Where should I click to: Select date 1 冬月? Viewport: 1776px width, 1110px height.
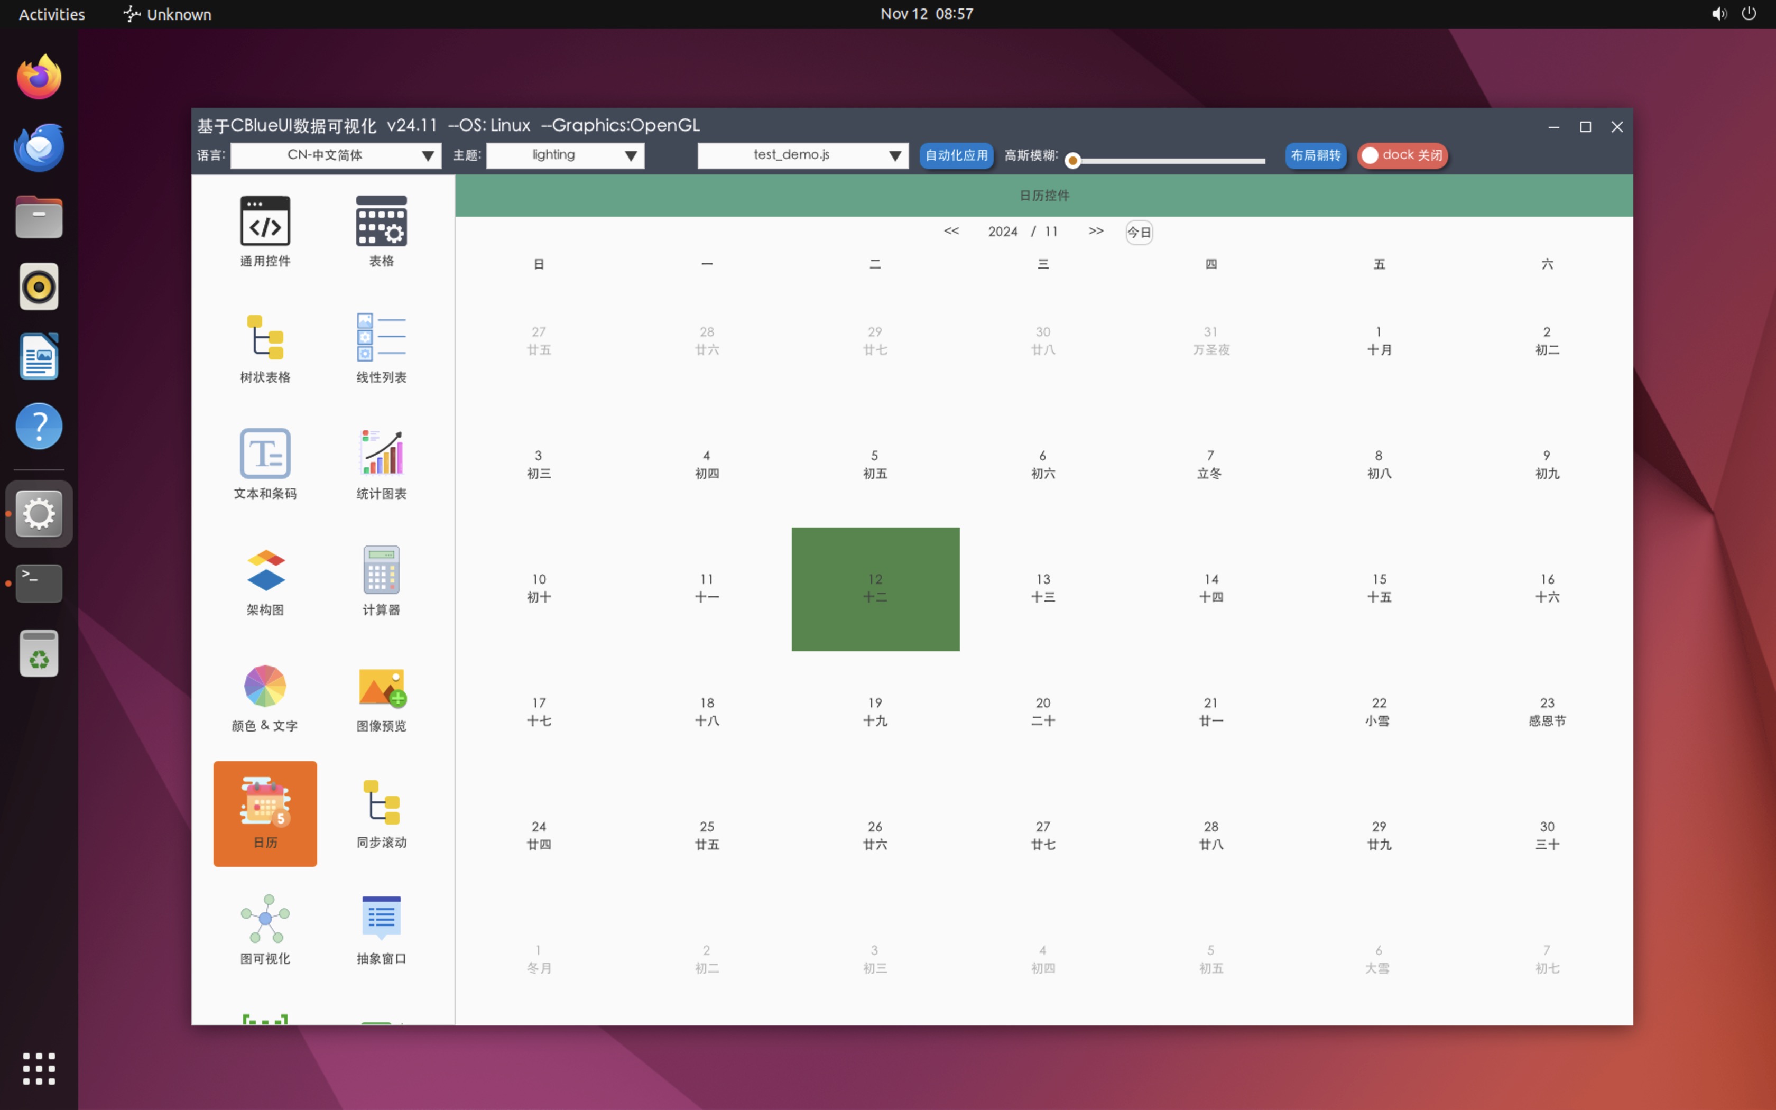[539, 959]
